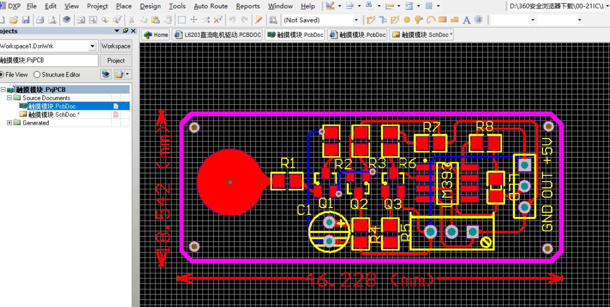Select 触摸模块.SchDoc in the project tree
The height and width of the screenshot is (307, 610).
(x=52, y=114)
